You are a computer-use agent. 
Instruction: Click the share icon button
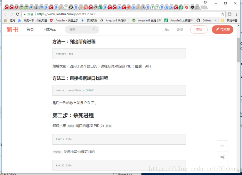coord(222,157)
